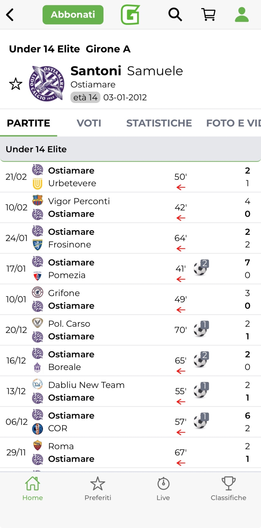The height and width of the screenshot is (528, 261).
Task: Open the user profile icon
Action: point(242,15)
